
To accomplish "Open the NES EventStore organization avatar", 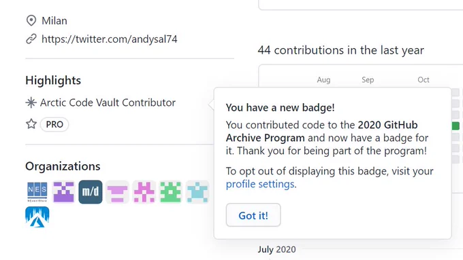I will (x=37, y=192).
